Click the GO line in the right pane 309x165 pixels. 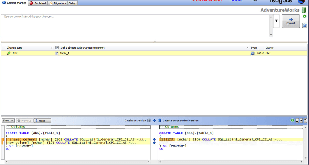161,149
